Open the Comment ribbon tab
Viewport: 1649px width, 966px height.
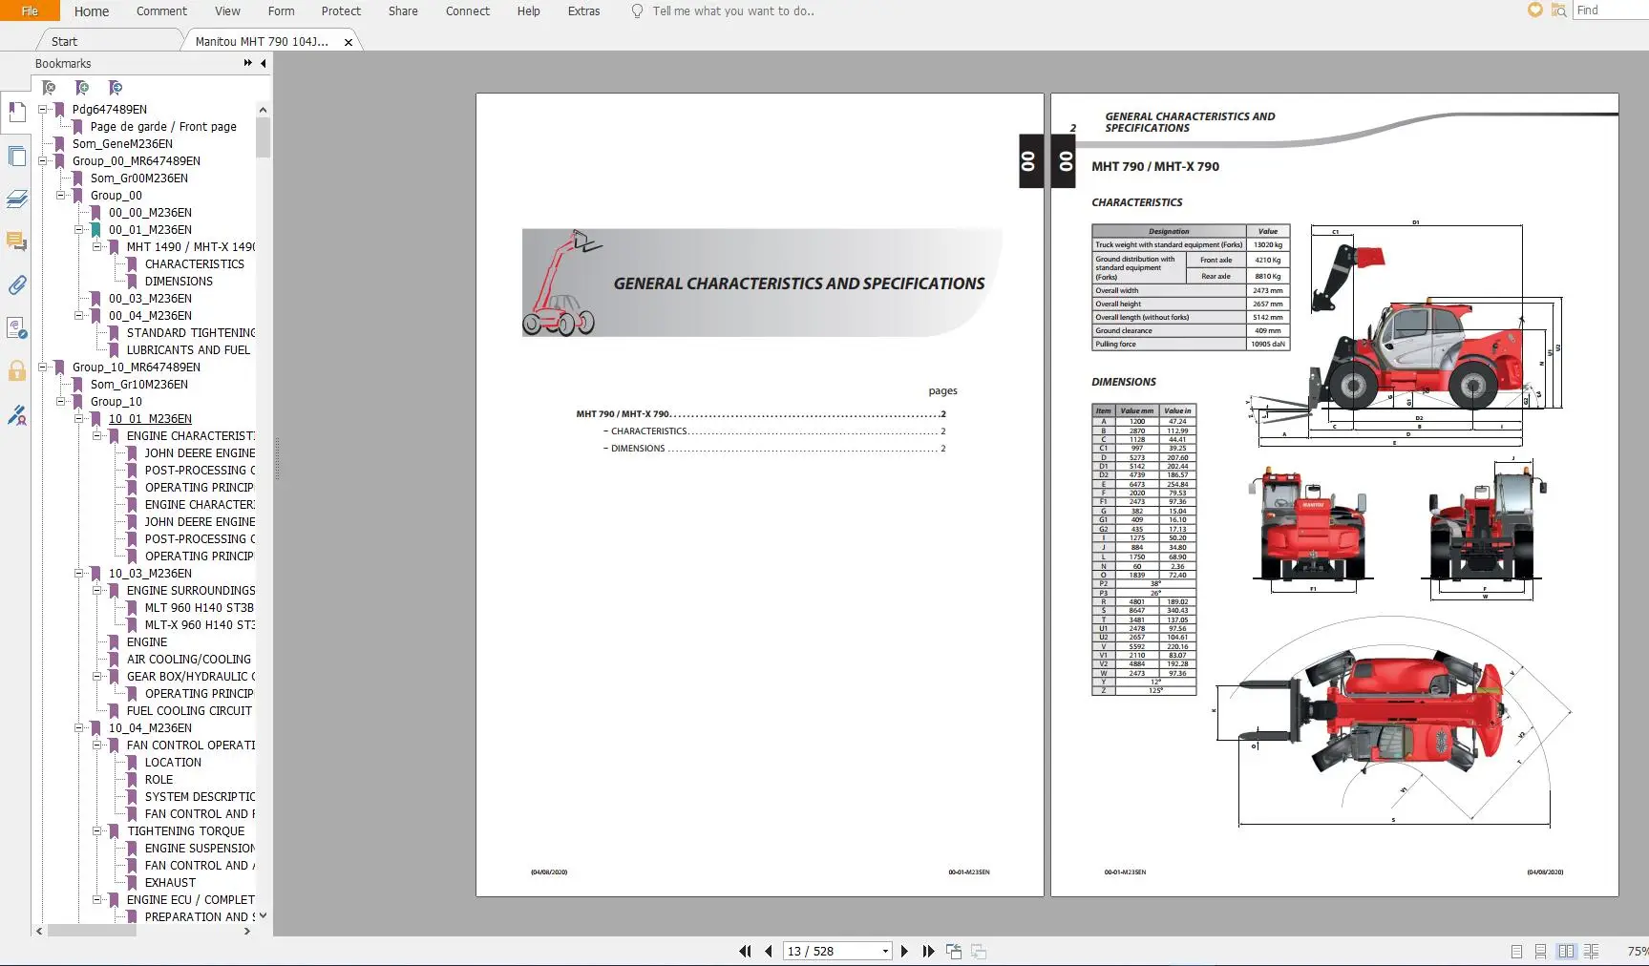coord(161,11)
